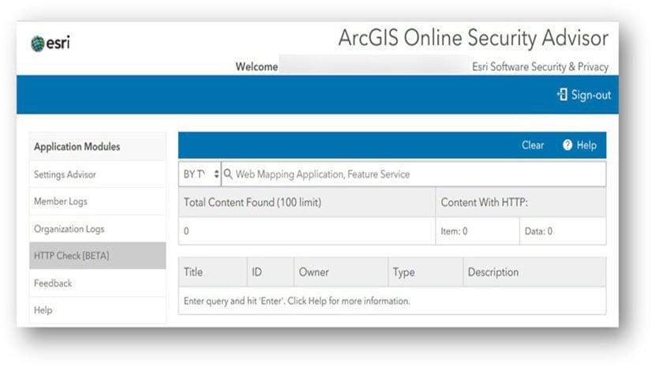Viewport: 652px width, 367px height.
Task: Click the search magnifier icon
Action: 228,174
